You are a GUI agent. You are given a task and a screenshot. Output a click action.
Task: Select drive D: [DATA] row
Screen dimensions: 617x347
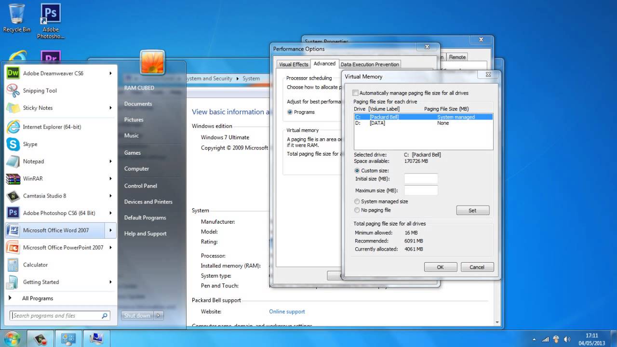pyautogui.click(x=423, y=123)
